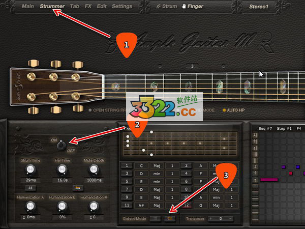305x229 pixels.
Task: Click position value 1 in slot 9
Action: (x=172, y=197)
